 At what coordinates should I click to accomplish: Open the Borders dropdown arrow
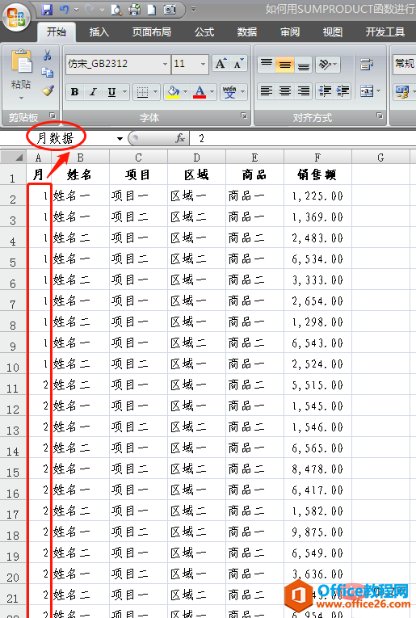coord(155,92)
